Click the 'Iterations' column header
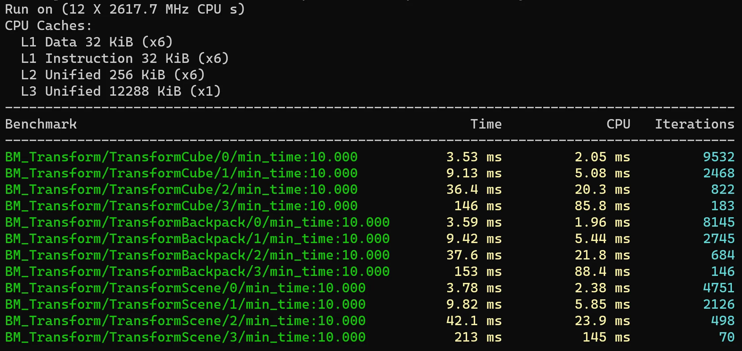This screenshot has height=351, width=742. pyautogui.click(x=695, y=124)
